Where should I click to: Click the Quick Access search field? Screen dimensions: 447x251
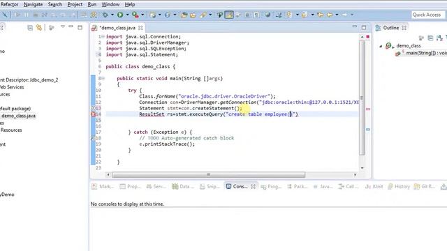tap(427, 15)
